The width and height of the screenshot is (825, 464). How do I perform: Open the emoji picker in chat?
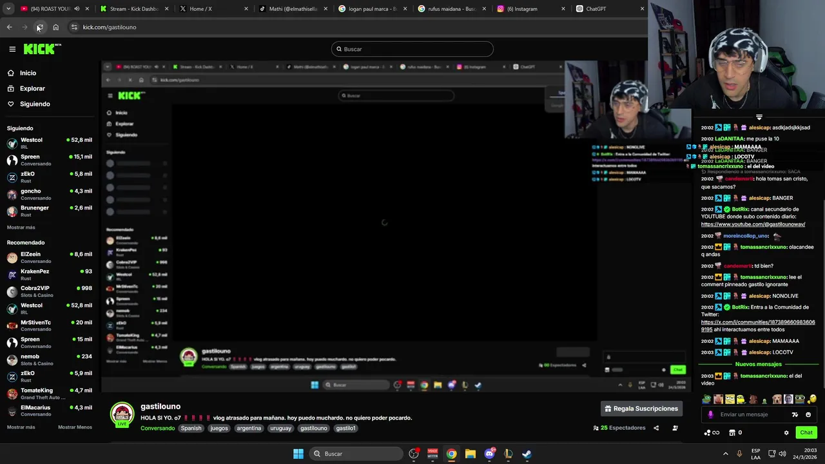click(x=808, y=414)
